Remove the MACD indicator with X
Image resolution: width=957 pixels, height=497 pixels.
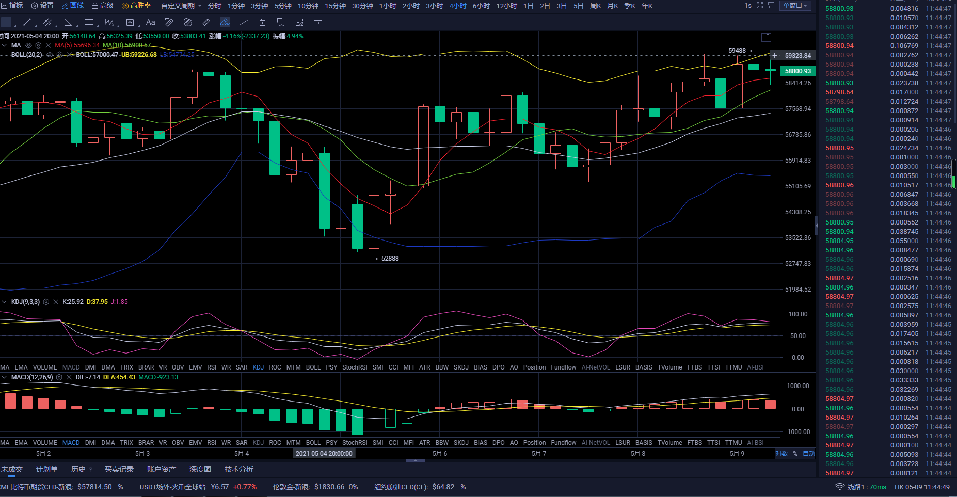pyautogui.click(x=69, y=377)
